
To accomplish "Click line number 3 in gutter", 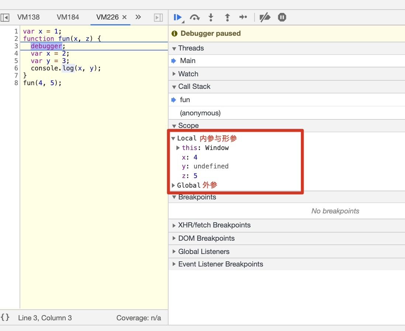I will pyautogui.click(x=16, y=46).
